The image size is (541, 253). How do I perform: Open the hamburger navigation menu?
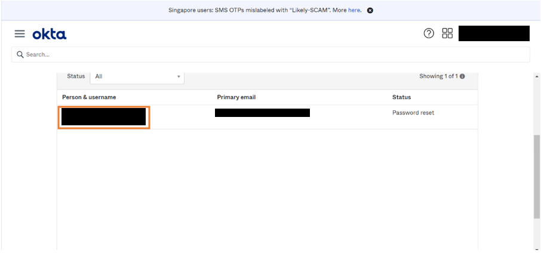coord(20,34)
